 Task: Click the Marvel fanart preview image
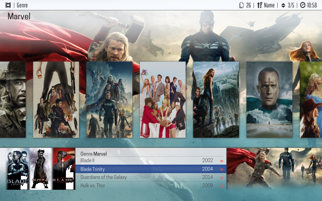pyautogui.click(x=274, y=169)
